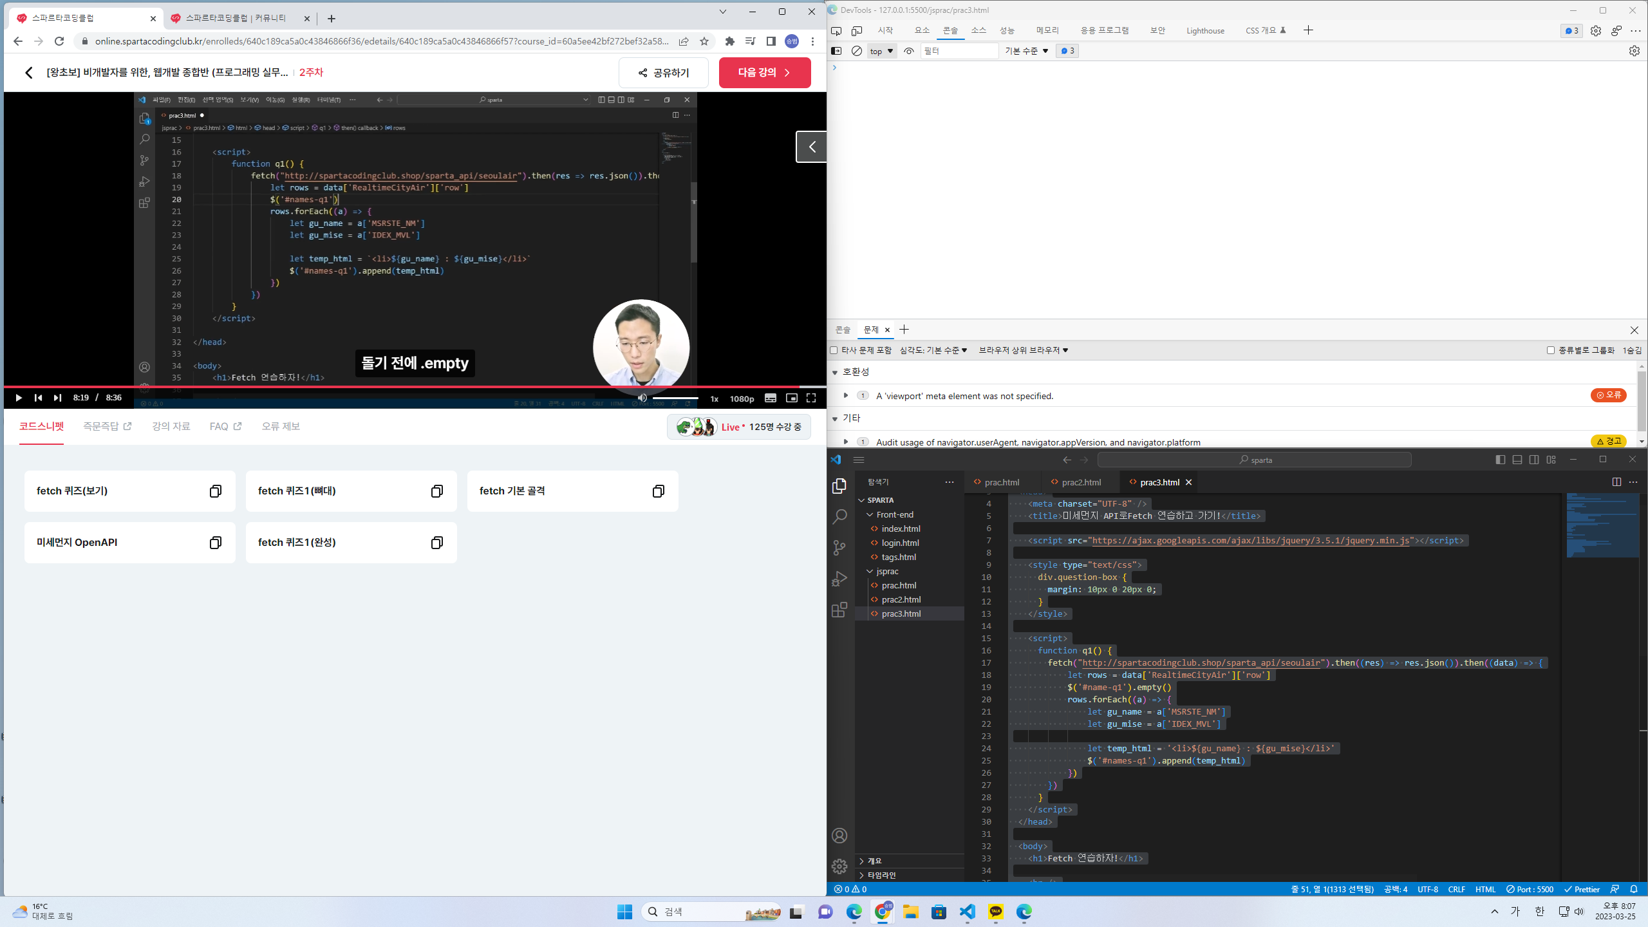Open the '기본 수준' log level dropdown
Screen dimensions: 1648x927
tap(1027, 51)
